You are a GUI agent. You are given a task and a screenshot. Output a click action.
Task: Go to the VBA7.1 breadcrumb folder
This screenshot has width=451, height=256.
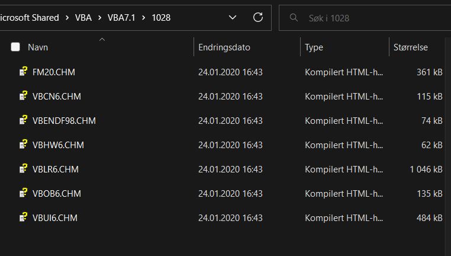click(x=121, y=18)
